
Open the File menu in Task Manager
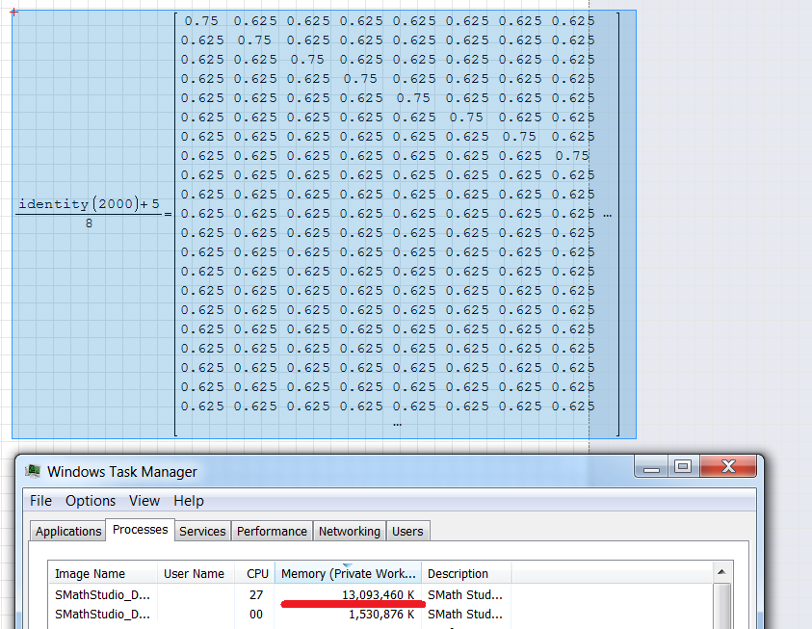point(40,501)
